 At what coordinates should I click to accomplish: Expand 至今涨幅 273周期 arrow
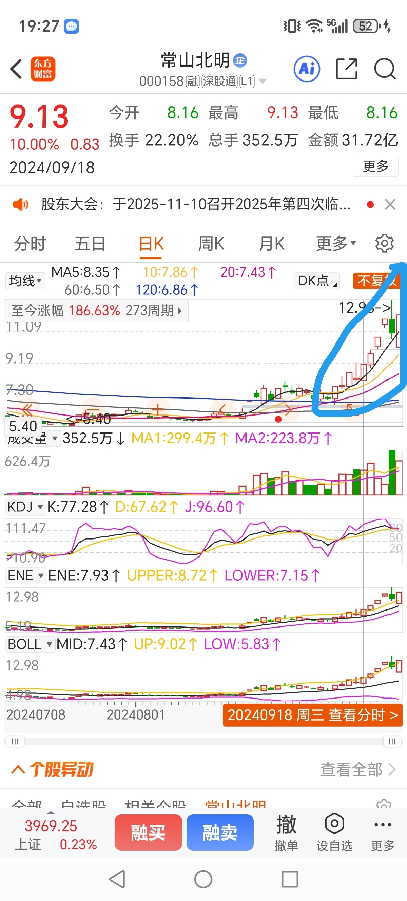(x=180, y=310)
